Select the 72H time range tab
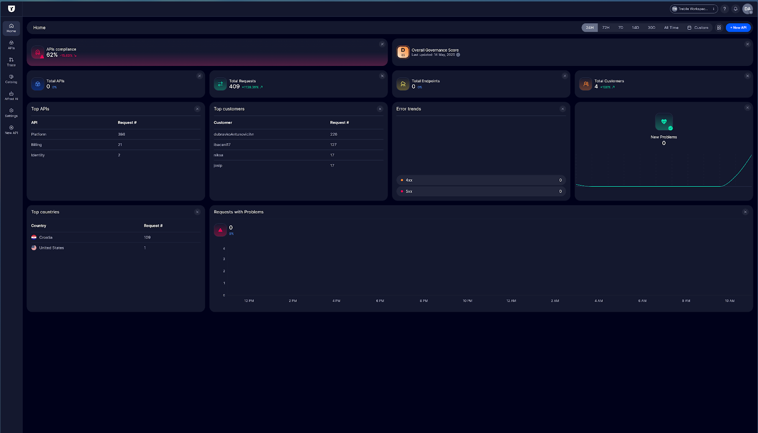This screenshot has width=758, height=433. click(x=606, y=28)
